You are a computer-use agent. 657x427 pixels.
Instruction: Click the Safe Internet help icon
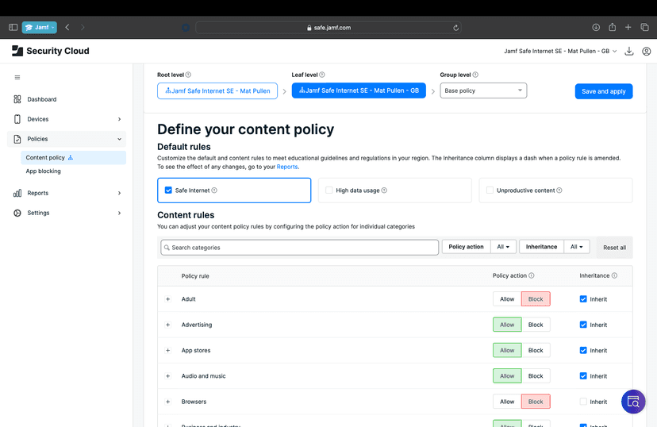click(x=214, y=190)
